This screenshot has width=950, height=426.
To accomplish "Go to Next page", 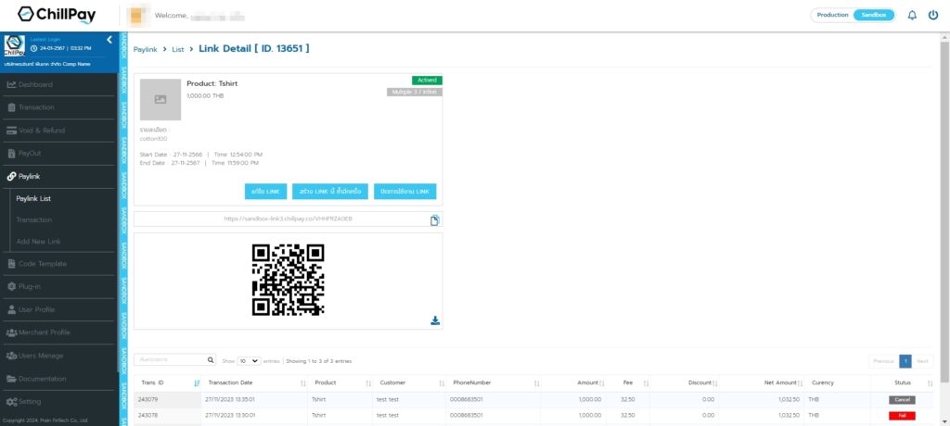I will coord(922,361).
